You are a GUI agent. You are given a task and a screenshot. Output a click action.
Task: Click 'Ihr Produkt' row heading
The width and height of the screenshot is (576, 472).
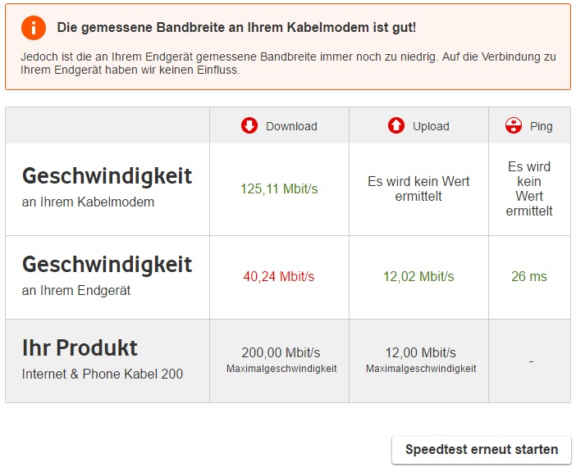click(80, 347)
